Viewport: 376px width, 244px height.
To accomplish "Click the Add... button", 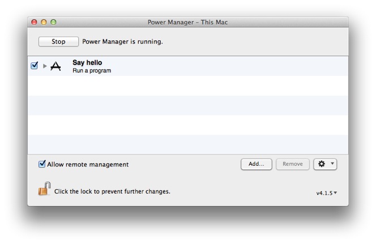I will click(257, 164).
